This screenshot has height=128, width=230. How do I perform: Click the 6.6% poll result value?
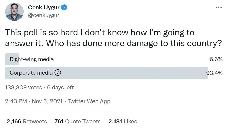[216, 59]
